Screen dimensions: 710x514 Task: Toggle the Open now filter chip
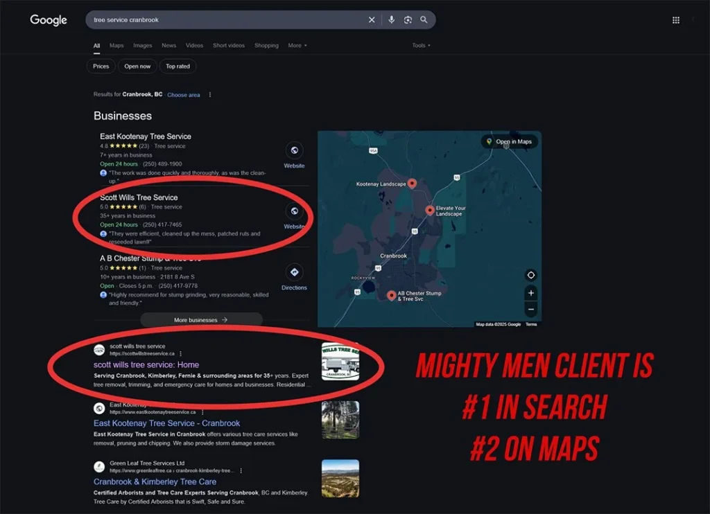tap(137, 66)
